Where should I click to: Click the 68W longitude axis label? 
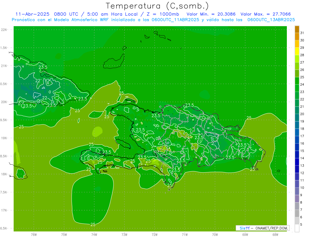click(x=275, y=234)
